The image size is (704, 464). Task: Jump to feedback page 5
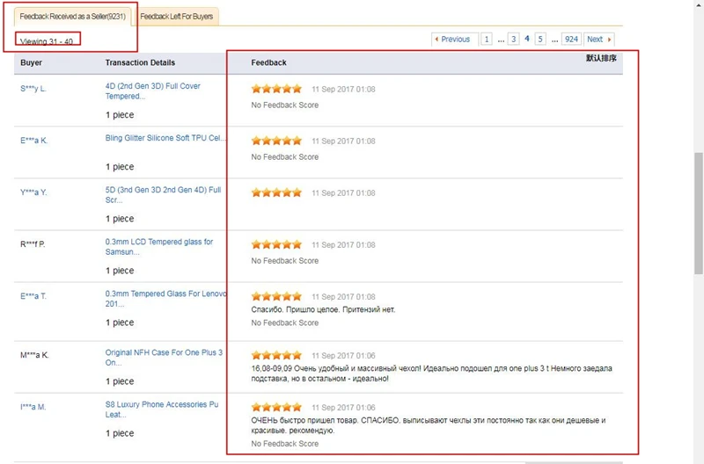[540, 40]
